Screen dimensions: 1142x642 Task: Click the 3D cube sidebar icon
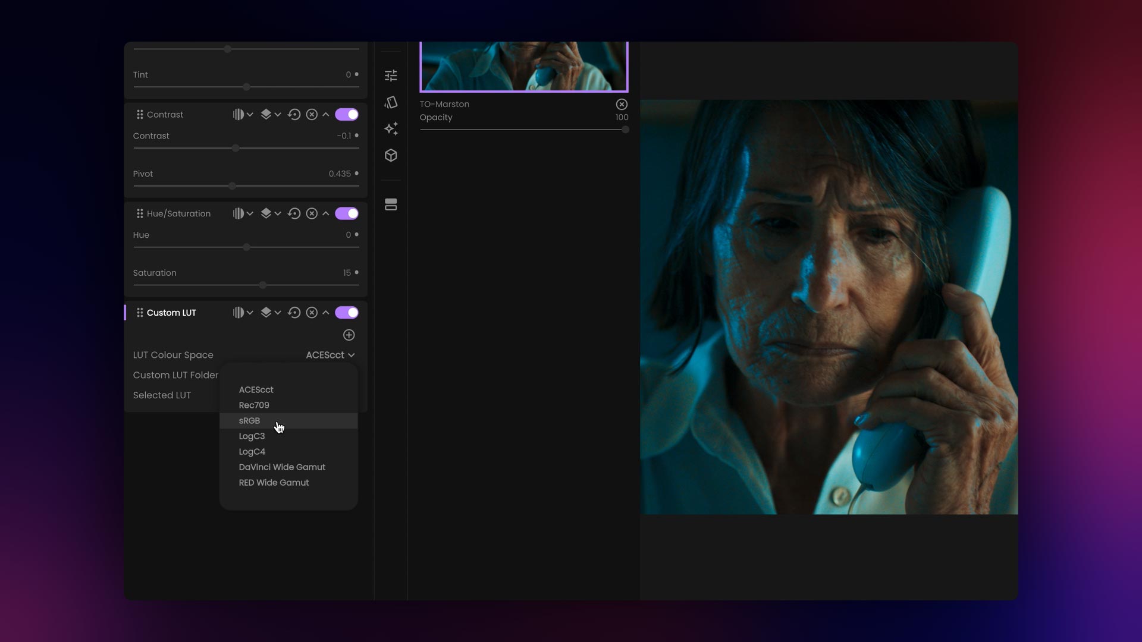point(391,155)
